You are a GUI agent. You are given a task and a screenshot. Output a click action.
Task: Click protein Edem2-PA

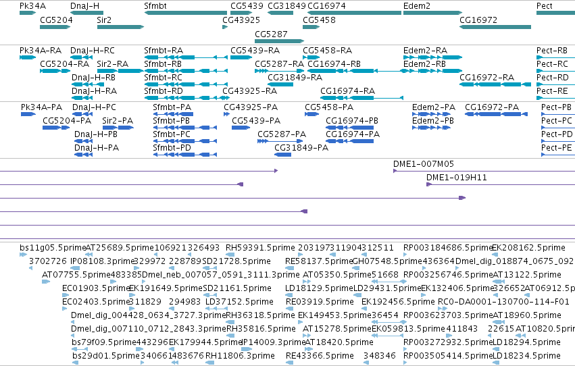[431, 114]
